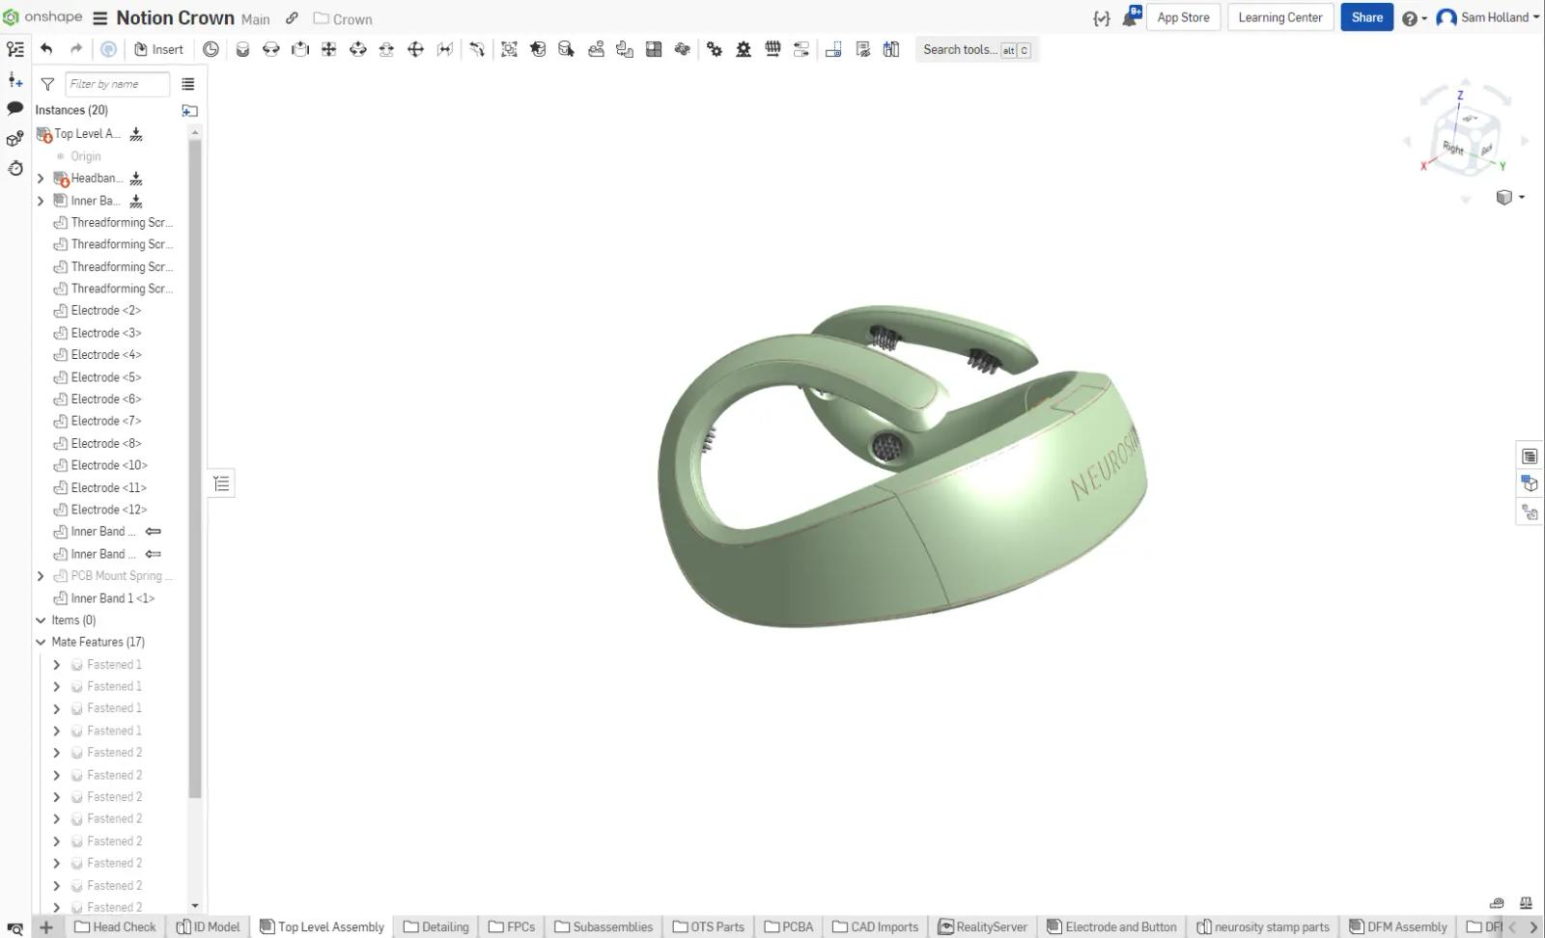Screen dimensions: 1545x938
Task: Open the comments speech bubble panel
Action: coord(15,108)
